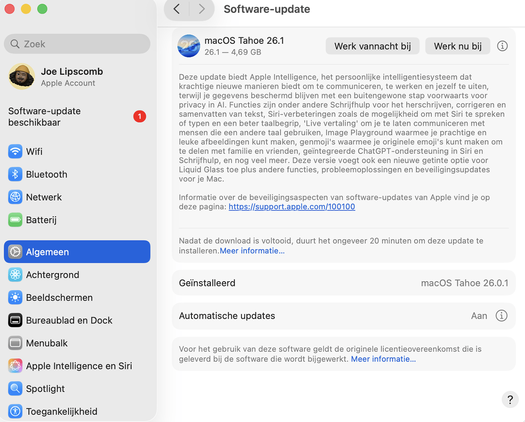This screenshot has width=525, height=422.
Task: Click the forward navigation chevron
Action: (201, 9)
